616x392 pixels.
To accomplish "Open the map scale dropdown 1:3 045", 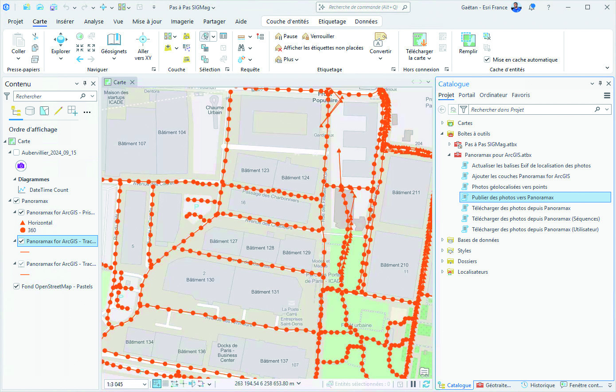I will coord(144,384).
